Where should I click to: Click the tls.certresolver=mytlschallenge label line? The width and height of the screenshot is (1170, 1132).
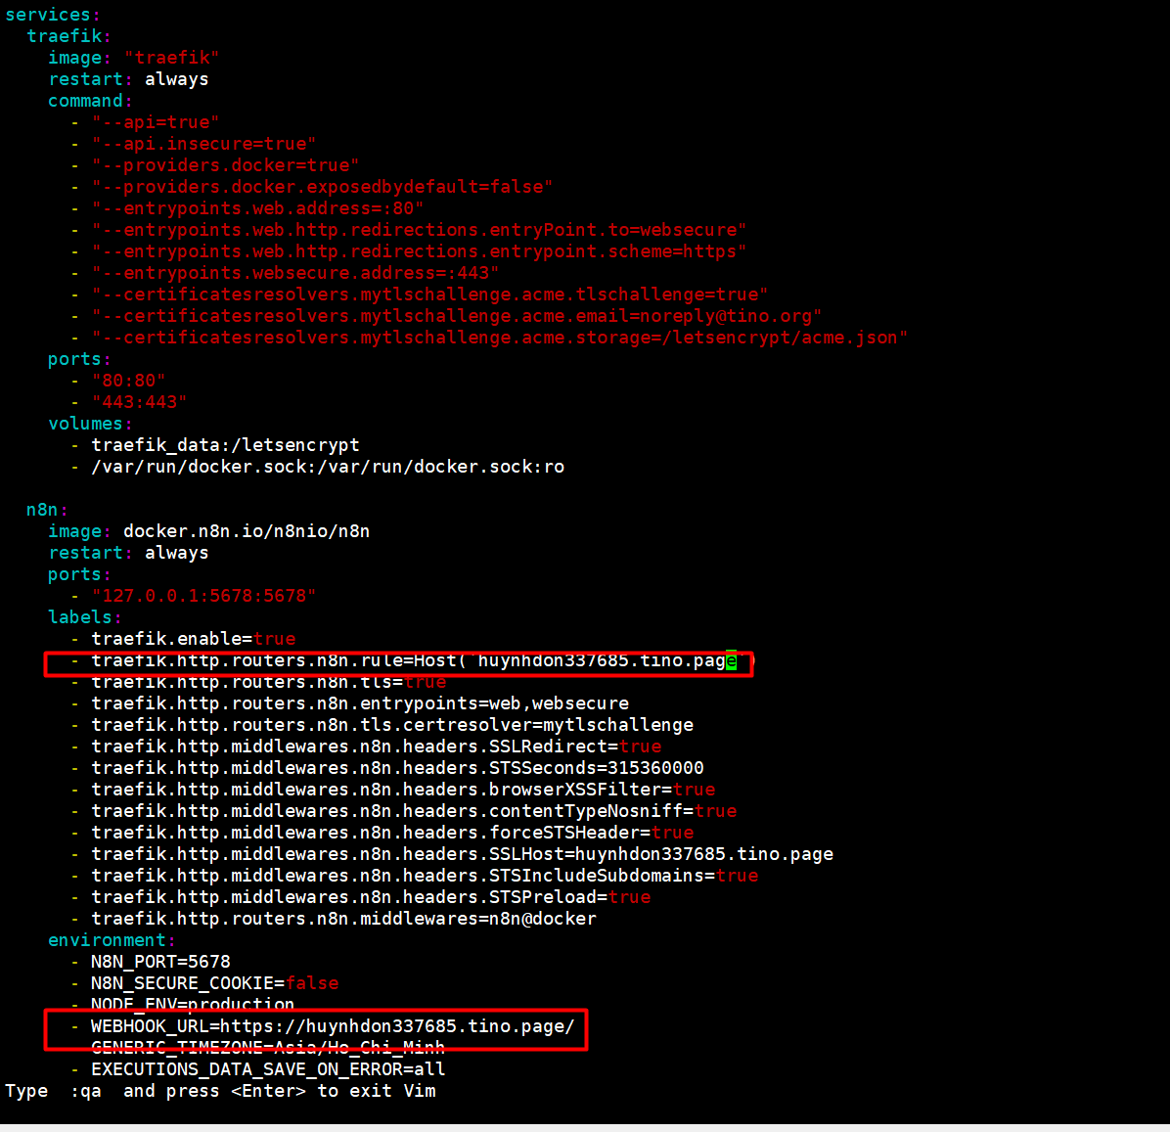(392, 725)
